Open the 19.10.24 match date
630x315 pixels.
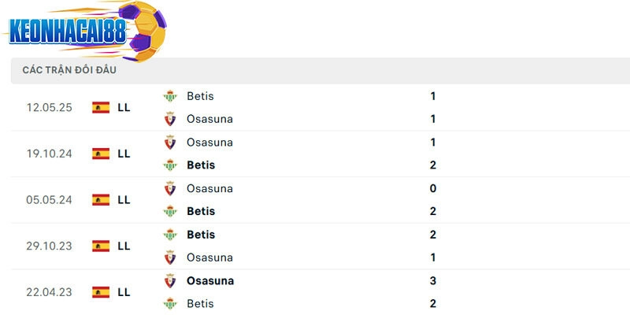coord(49,154)
